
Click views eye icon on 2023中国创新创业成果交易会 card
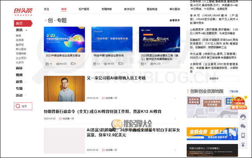pos(58,64)
